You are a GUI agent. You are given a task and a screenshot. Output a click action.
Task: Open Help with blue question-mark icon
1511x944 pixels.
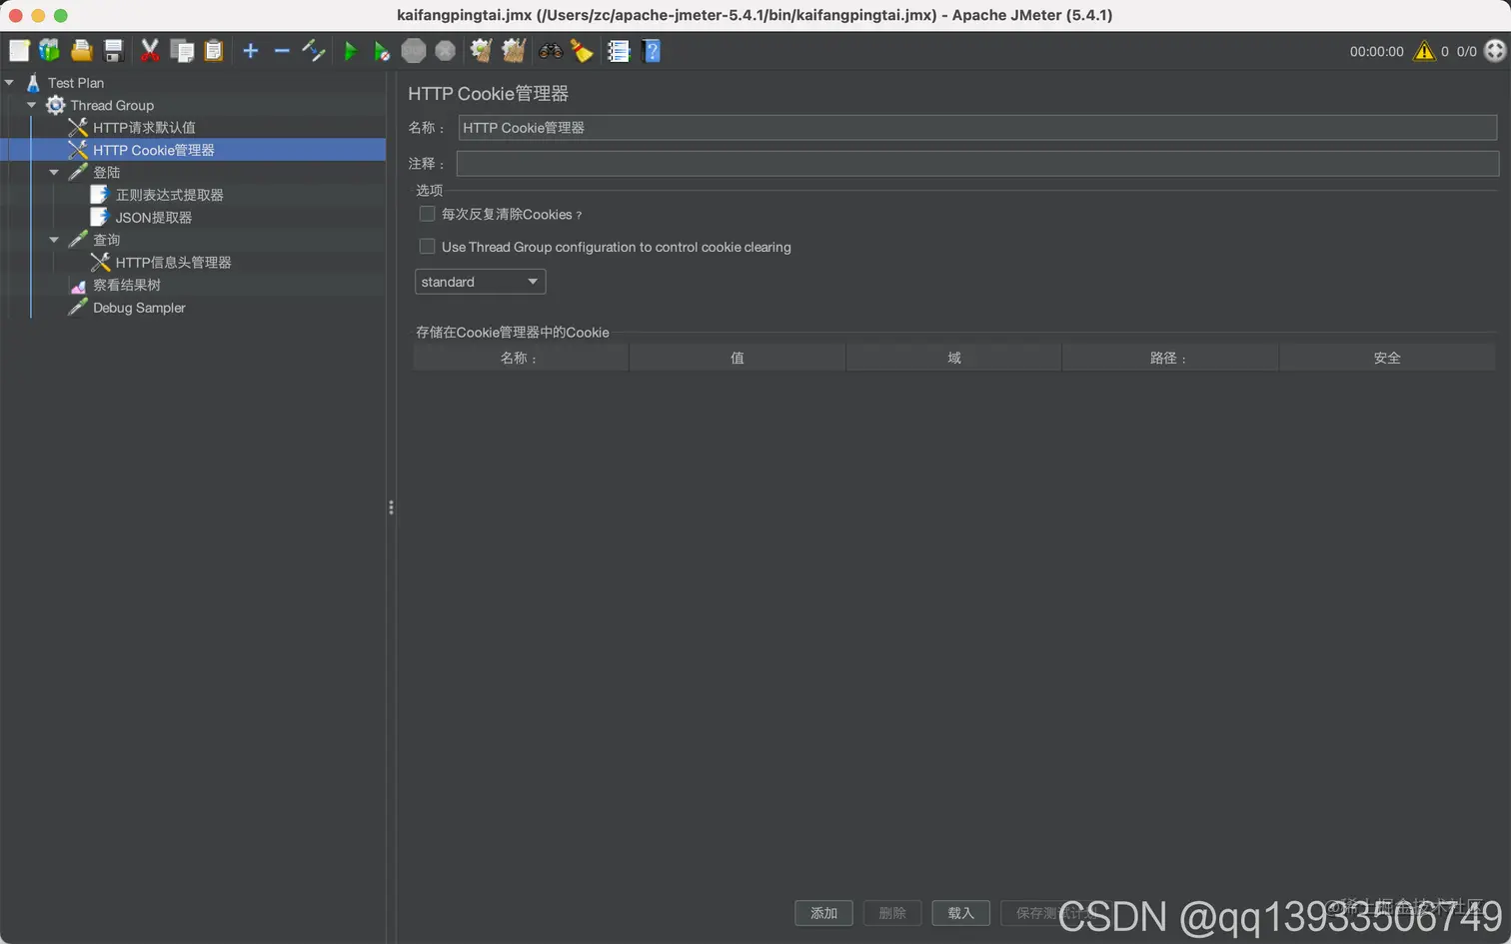pos(652,51)
